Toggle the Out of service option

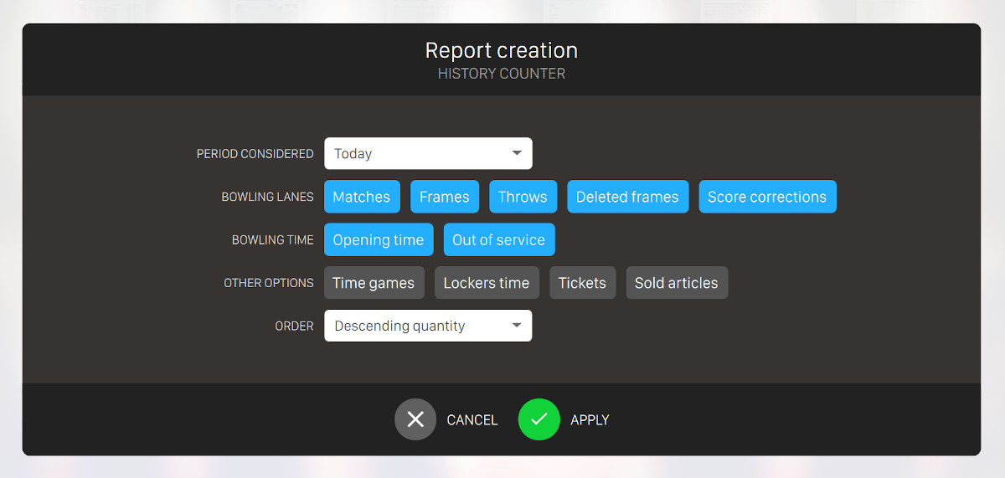pyautogui.click(x=498, y=239)
